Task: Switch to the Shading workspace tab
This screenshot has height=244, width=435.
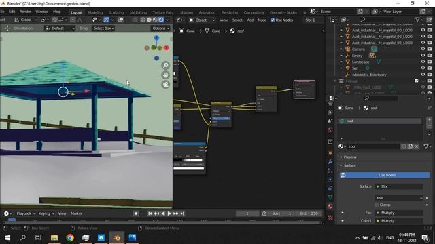Action: pyautogui.click(x=186, y=12)
